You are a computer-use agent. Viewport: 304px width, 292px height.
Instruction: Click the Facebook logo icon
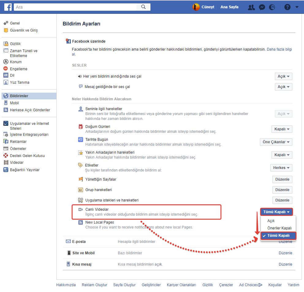[8, 7]
